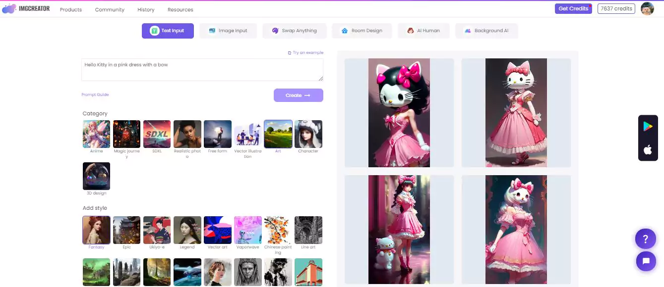Switch to the Room Design tab

coord(362,31)
